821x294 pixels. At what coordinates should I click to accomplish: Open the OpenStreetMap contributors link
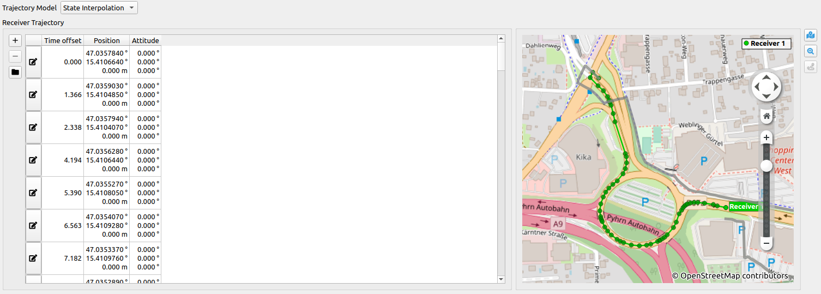(x=730, y=276)
